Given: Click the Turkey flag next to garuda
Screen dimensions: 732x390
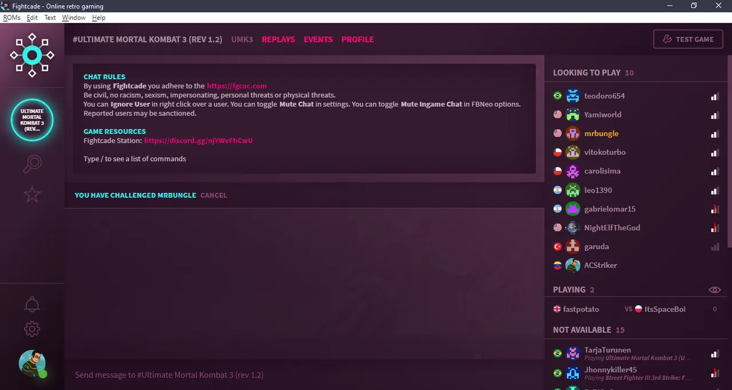Looking at the screenshot, I should tap(558, 247).
